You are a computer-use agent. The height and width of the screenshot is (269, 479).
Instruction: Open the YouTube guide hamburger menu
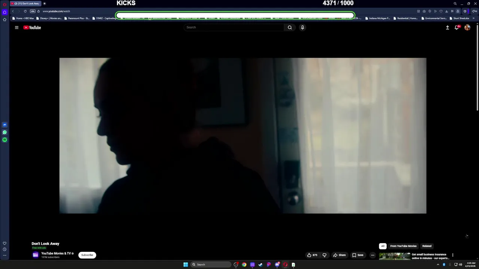coord(16,27)
